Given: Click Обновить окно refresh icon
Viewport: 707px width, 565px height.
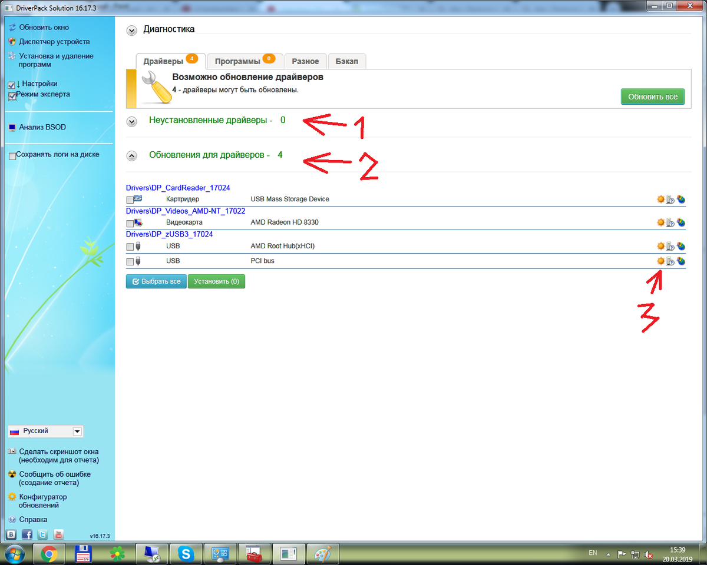Looking at the screenshot, I should pyautogui.click(x=12, y=28).
